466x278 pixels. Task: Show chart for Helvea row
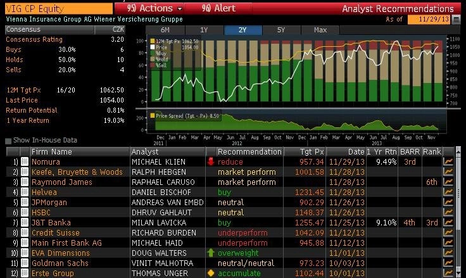[x=448, y=192]
